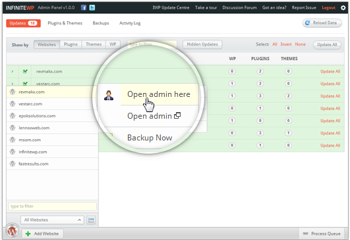The width and height of the screenshot is (350, 240).
Task: Tick the checkbox for revmakx.com row
Action: (x=25, y=71)
